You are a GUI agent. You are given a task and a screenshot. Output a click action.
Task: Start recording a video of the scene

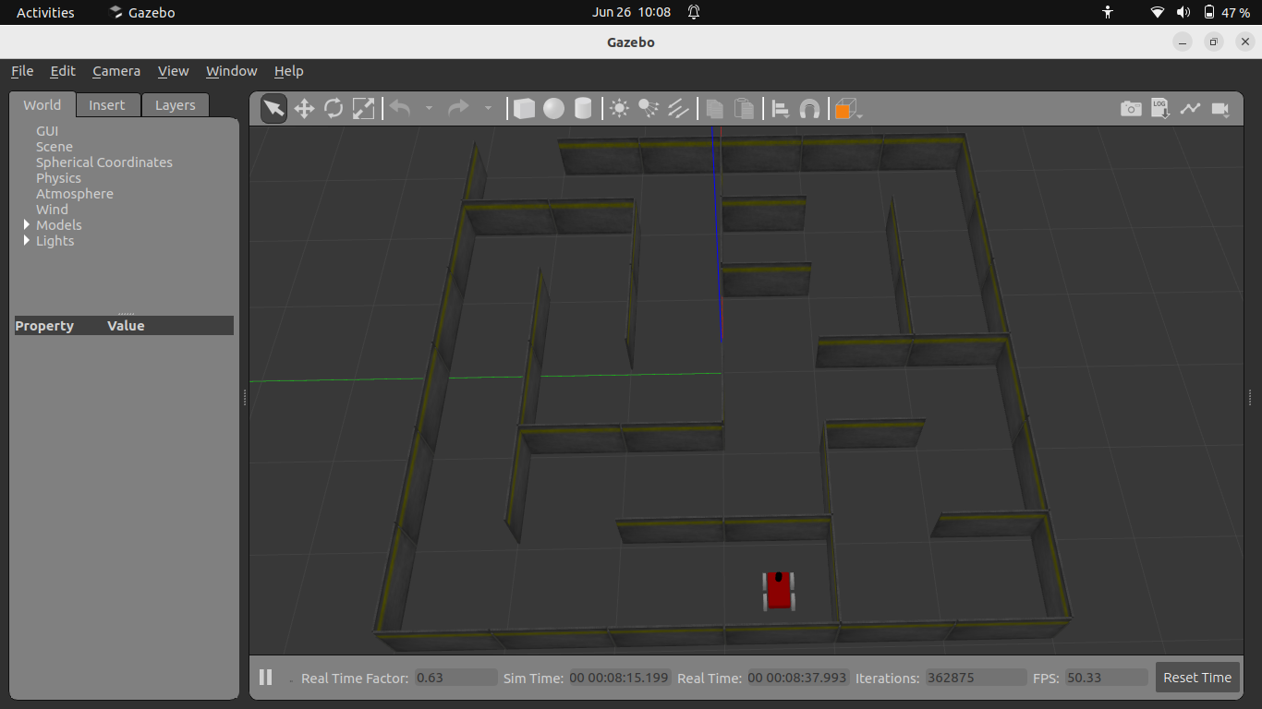pyautogui.click(x=1220, y=109)
